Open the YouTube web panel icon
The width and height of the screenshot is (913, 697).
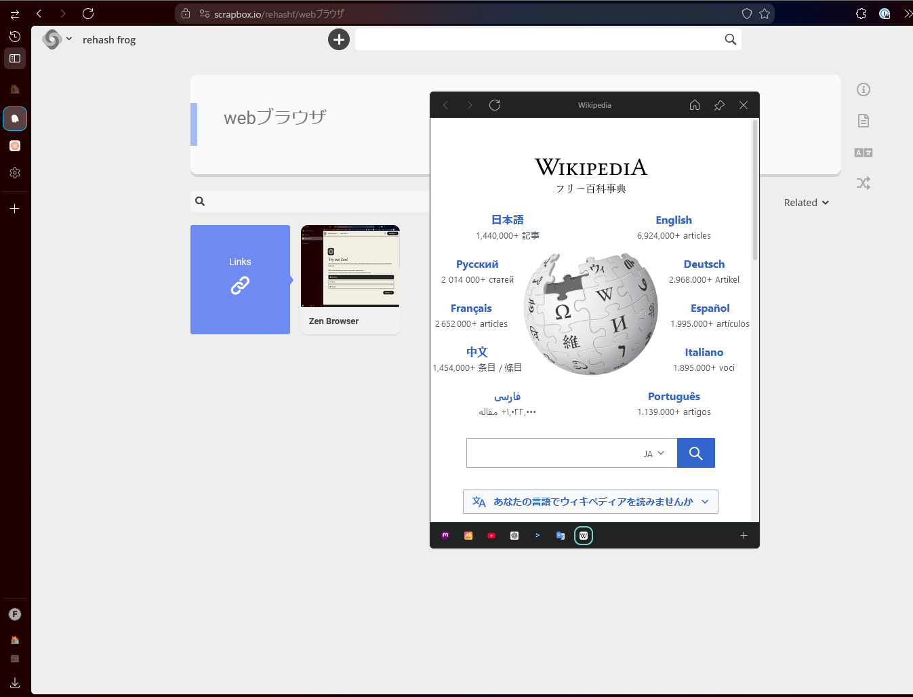pyautogui.click(x=491, y=536)
